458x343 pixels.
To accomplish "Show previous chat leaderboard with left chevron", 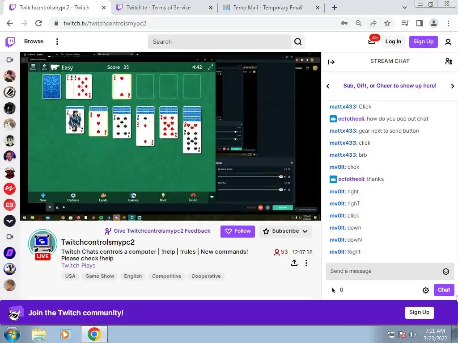I will 328,86.
